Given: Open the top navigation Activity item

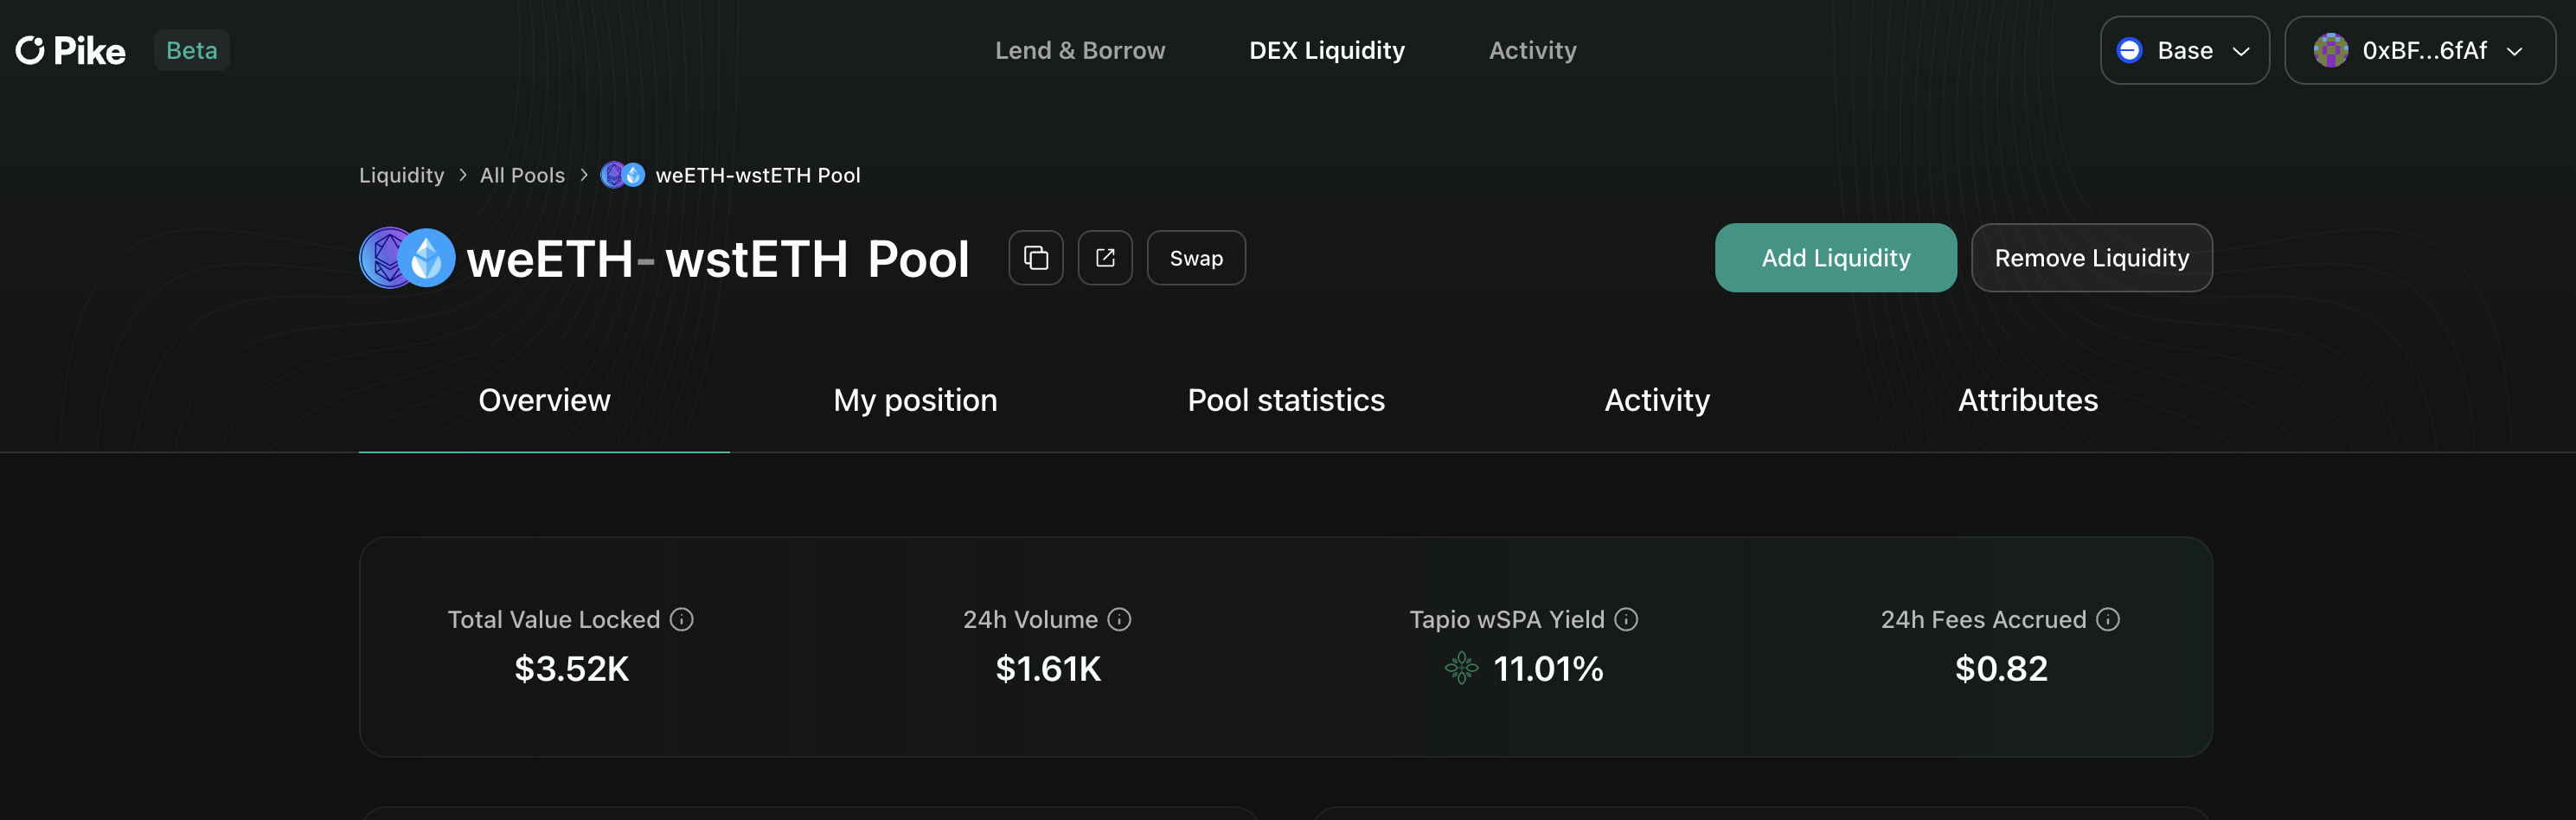Looking at the screenshot, I should tap(1532, 50).
